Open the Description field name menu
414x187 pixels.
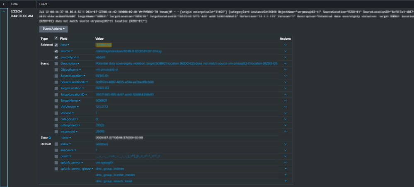pyautogui.click(x=70, y=64)
